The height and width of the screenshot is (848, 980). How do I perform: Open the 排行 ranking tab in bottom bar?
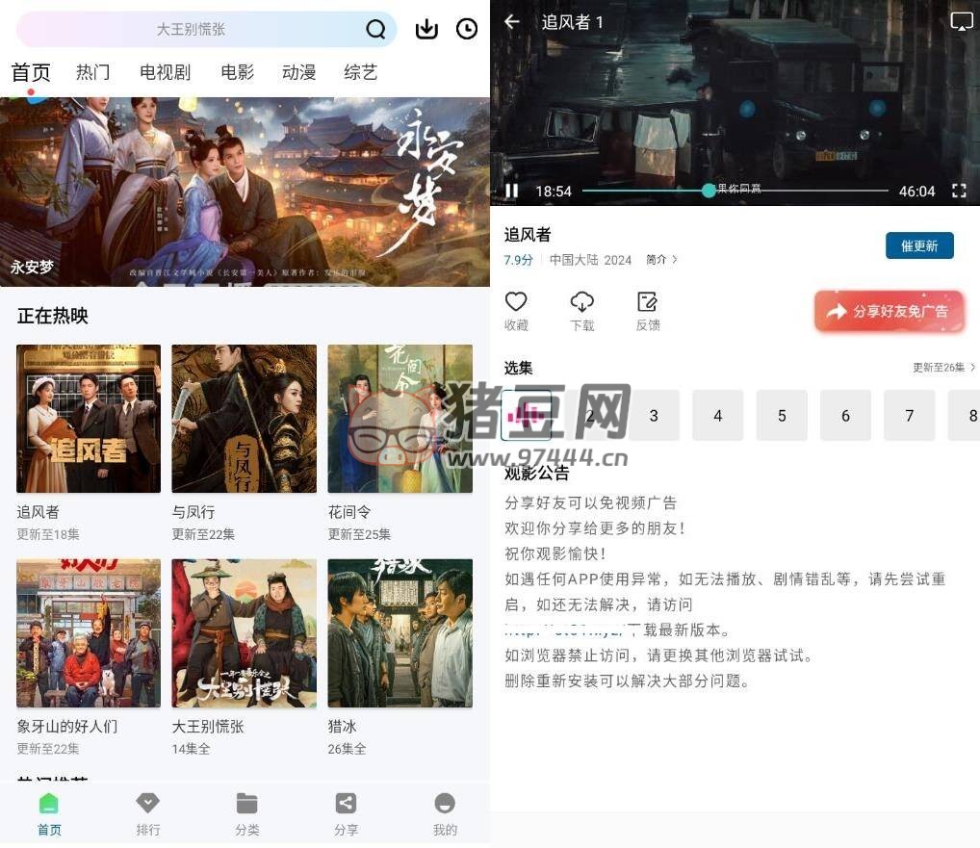pyautogui.click(x=148, y=813)
